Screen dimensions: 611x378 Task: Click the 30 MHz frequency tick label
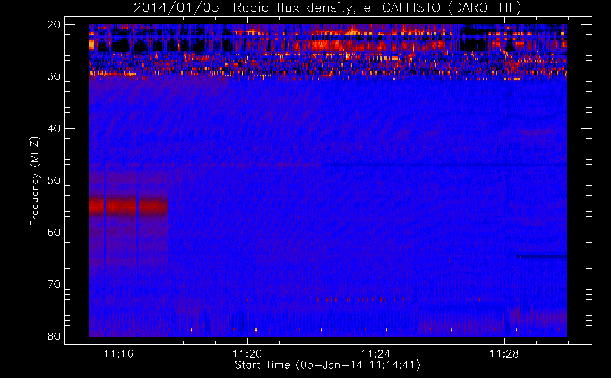54,76
